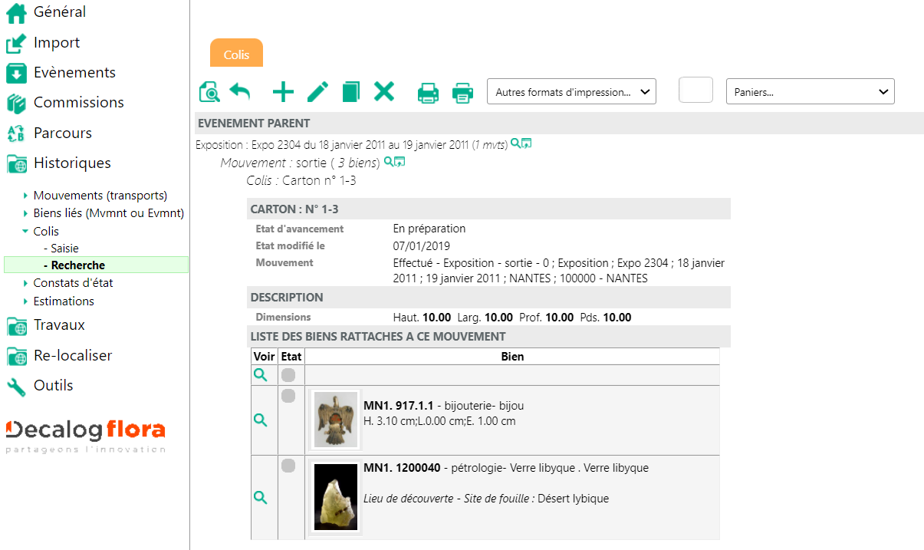Open the Paniers dropdown

click(810, 92)
